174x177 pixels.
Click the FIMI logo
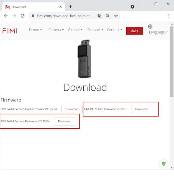tap(10, 31)
